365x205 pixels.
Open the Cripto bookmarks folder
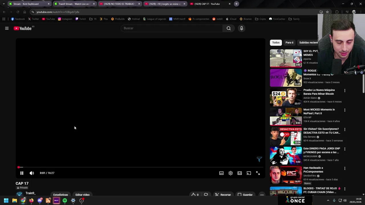tap(261, 19)
